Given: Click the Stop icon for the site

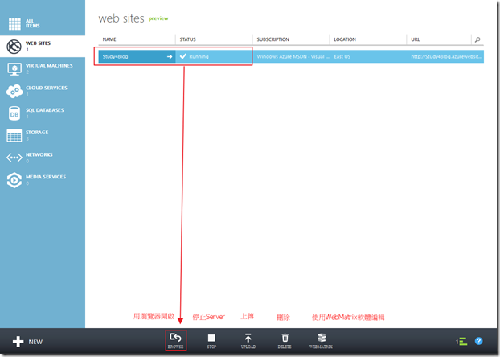Looking at the screenshot, I should pos(211,338).
